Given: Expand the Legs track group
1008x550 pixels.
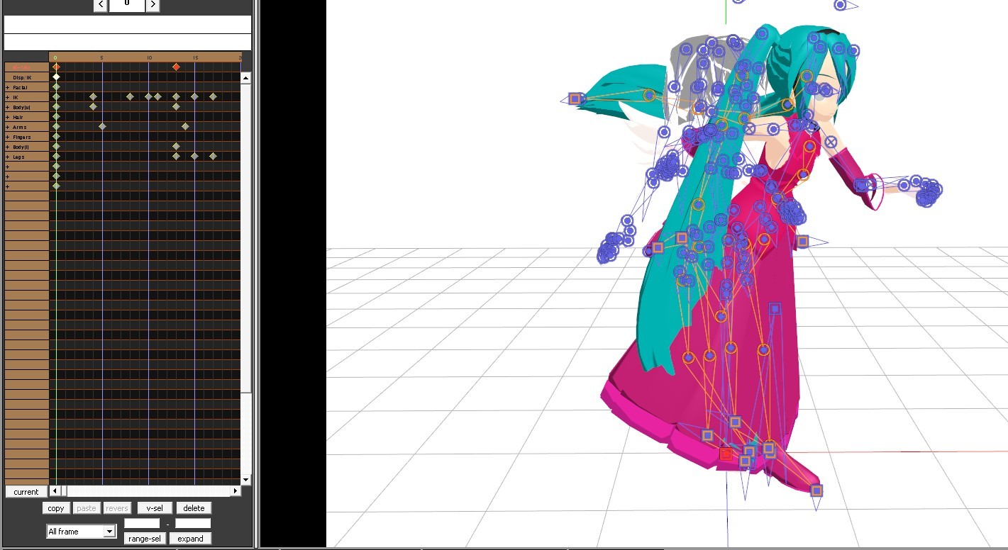Looking at the screenshot, I should click(7, 157).
